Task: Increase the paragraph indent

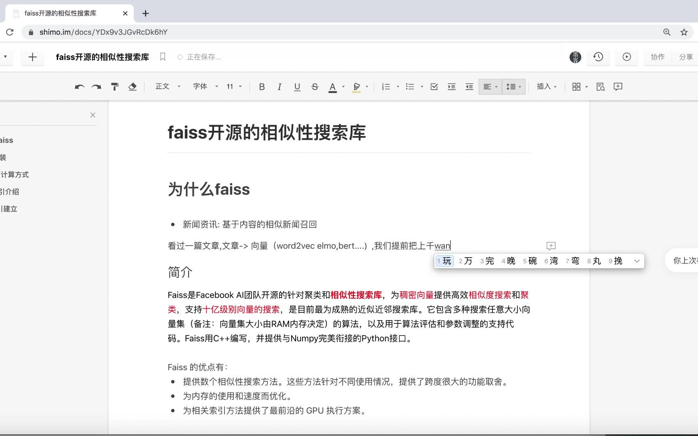Action: pos(452,87)
